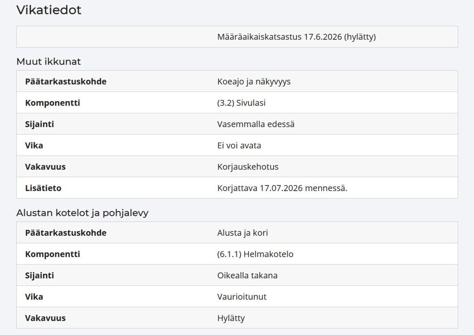
Task: Select the Hylätty severity value
Action: coord(231,318)
